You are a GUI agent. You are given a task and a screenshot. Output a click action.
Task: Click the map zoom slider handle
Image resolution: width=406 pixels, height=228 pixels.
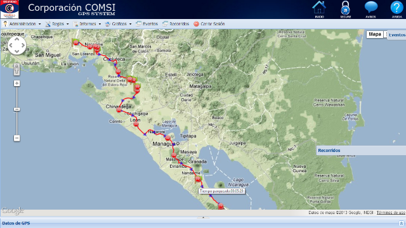[x=17, y=110]
